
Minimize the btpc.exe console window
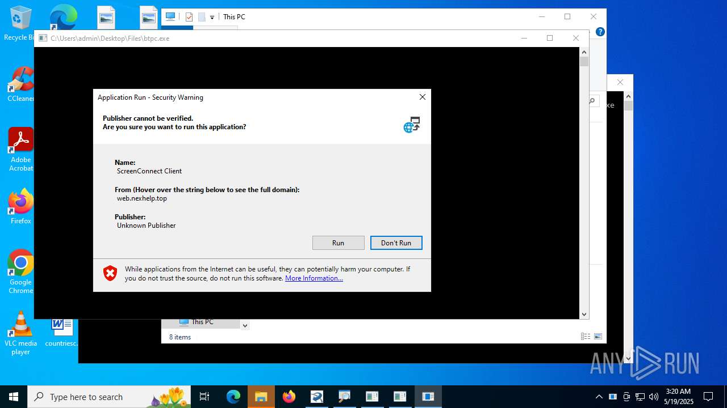click(x=524, y=39)
